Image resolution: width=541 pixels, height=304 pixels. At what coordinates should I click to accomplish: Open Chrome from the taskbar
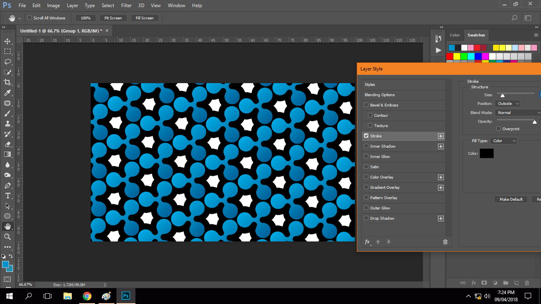tap(87, 296)
